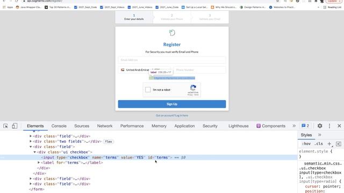Image resolution: width=344 pixels, height=193 pixels.
Task: Show more DevTools tabs chevron
Action: coord(294,126)
